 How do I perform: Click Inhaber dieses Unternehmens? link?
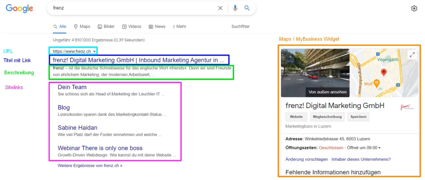(x=361, y=160)
